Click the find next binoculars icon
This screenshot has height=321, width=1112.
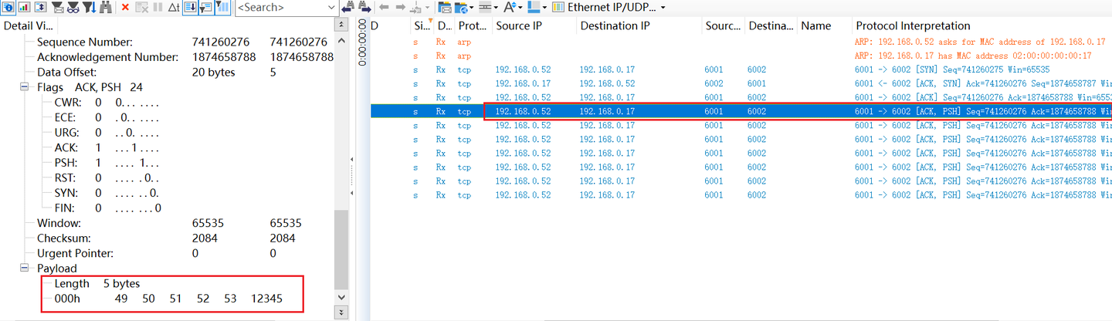click(x=364, y=7)
